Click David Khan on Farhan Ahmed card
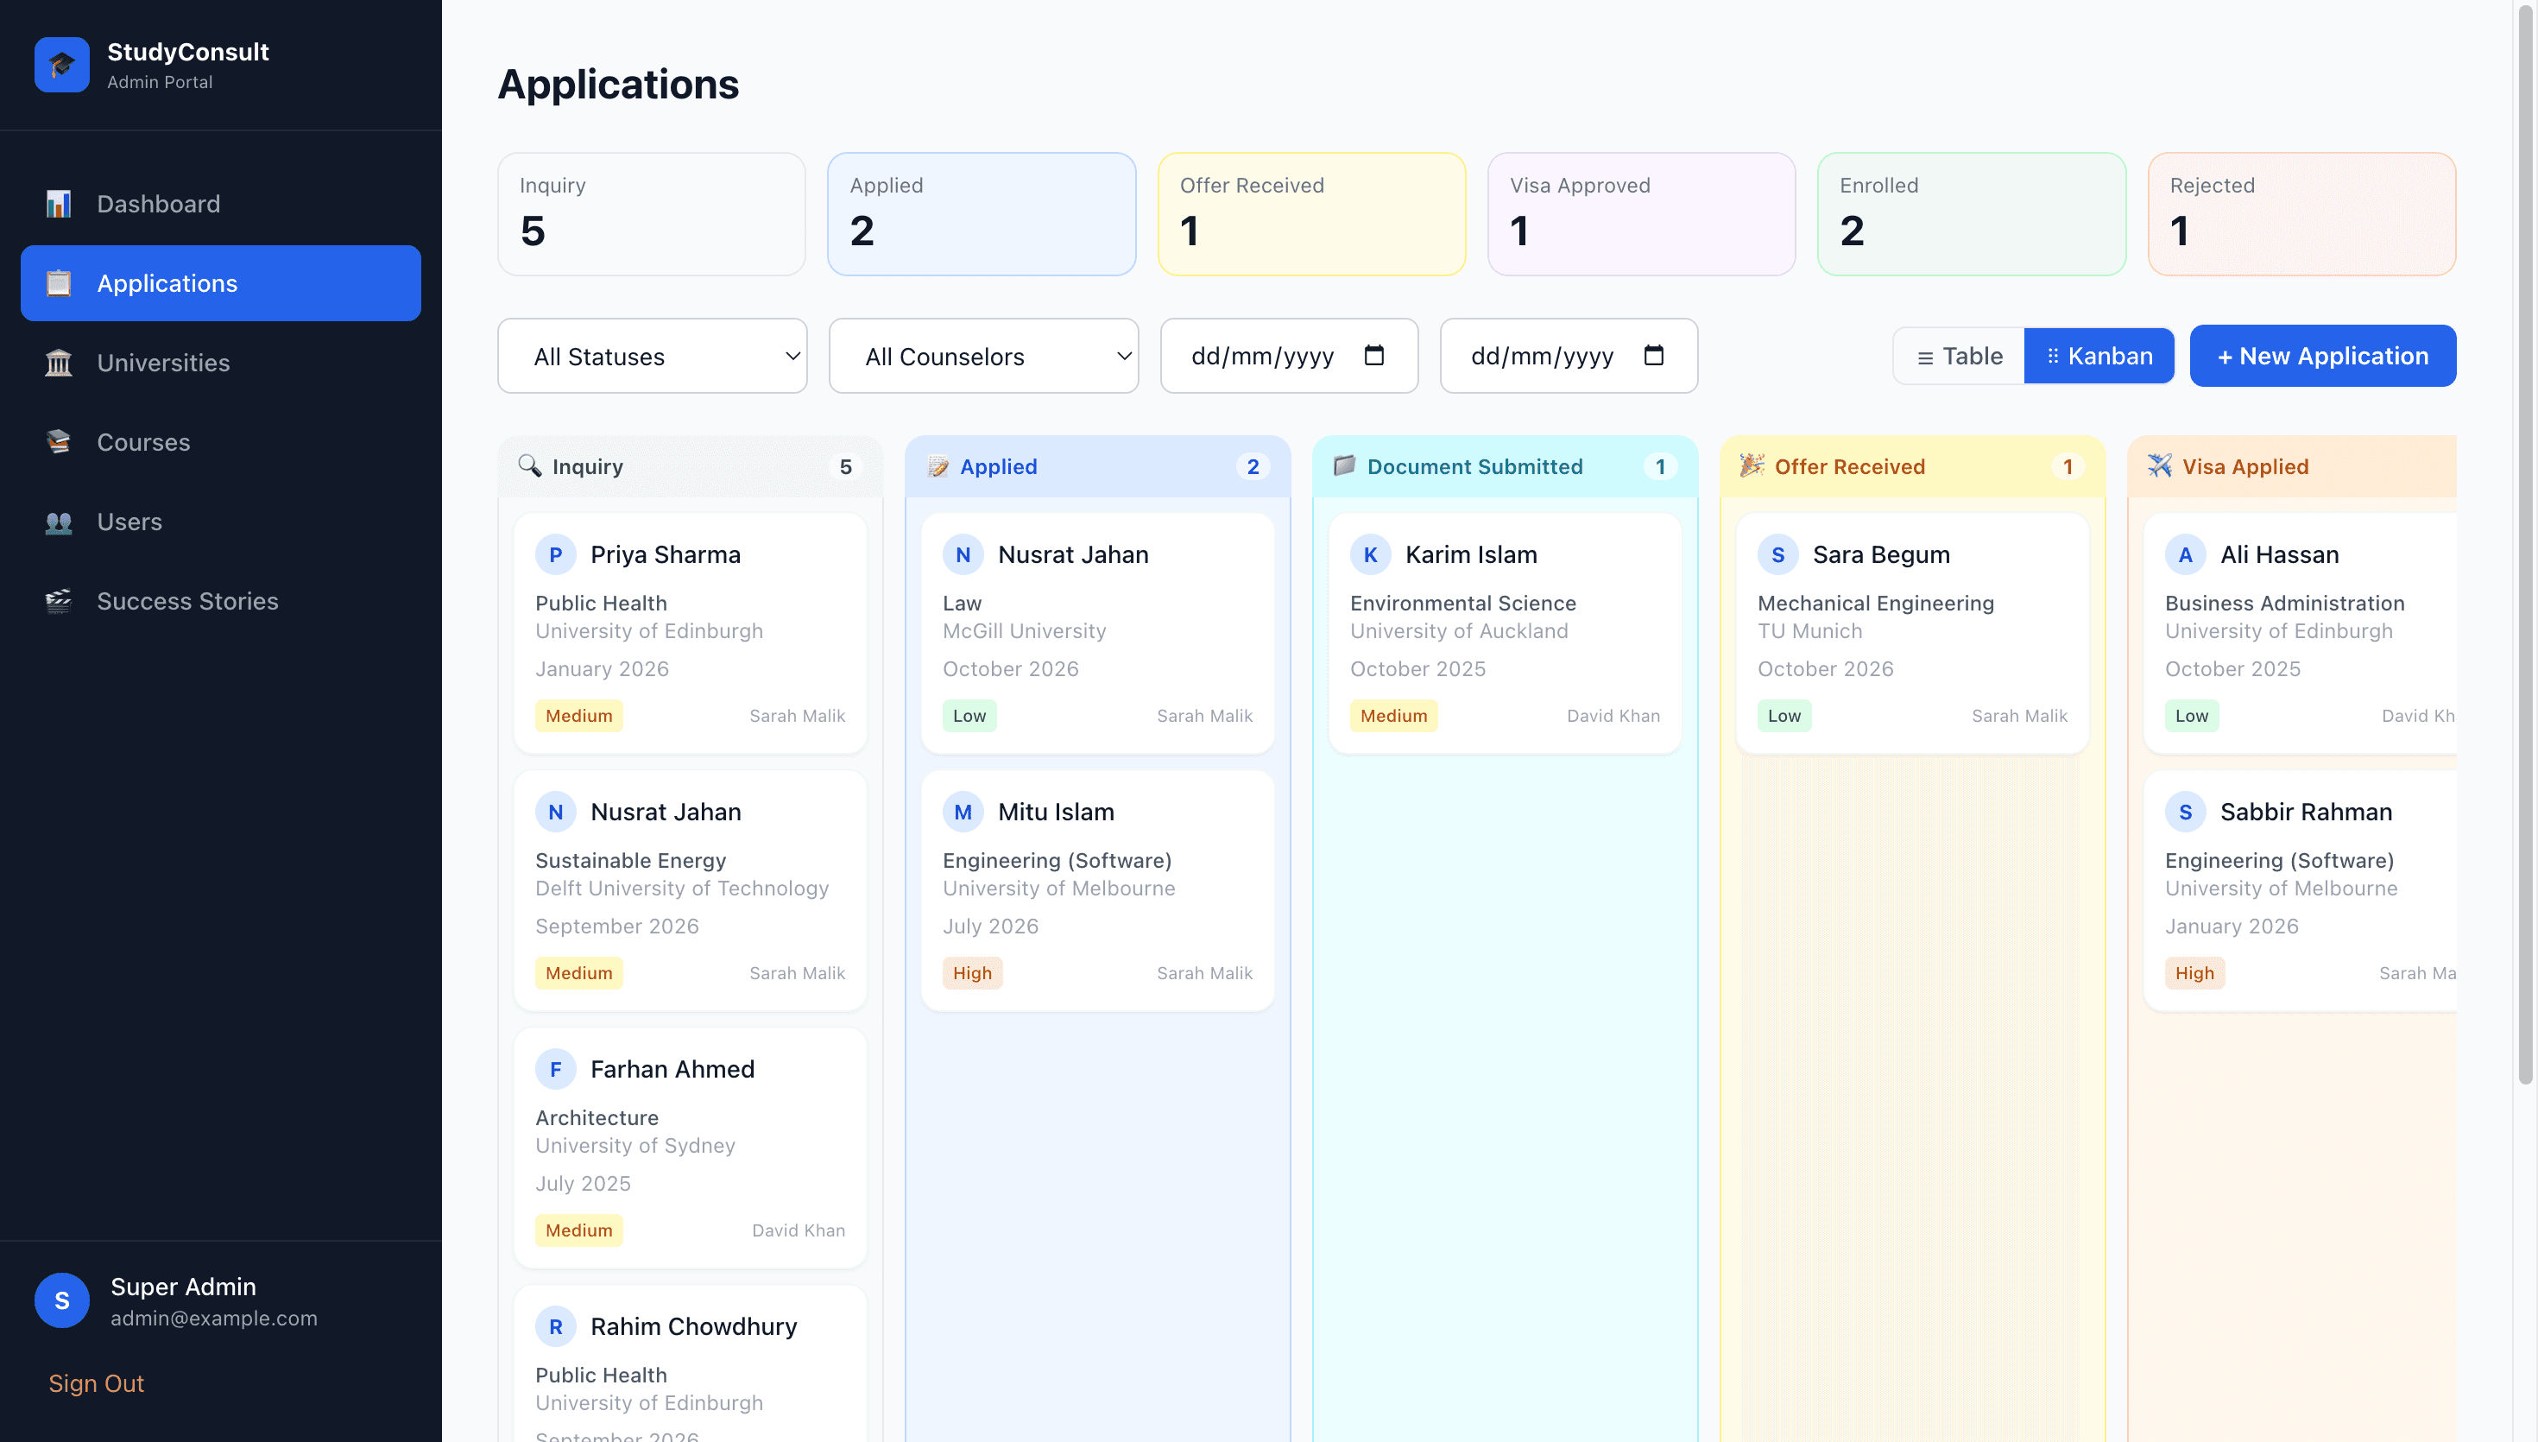The width and height of the screenshot is (2538, 1442). [798, 1230]
